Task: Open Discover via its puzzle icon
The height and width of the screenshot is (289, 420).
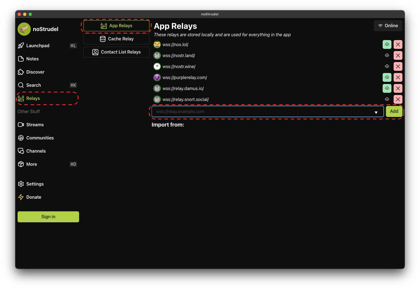Action: tap(21, 72)
